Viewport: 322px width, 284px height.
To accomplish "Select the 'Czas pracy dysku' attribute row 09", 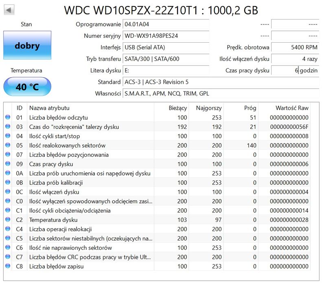I will (x=157, y=164).
